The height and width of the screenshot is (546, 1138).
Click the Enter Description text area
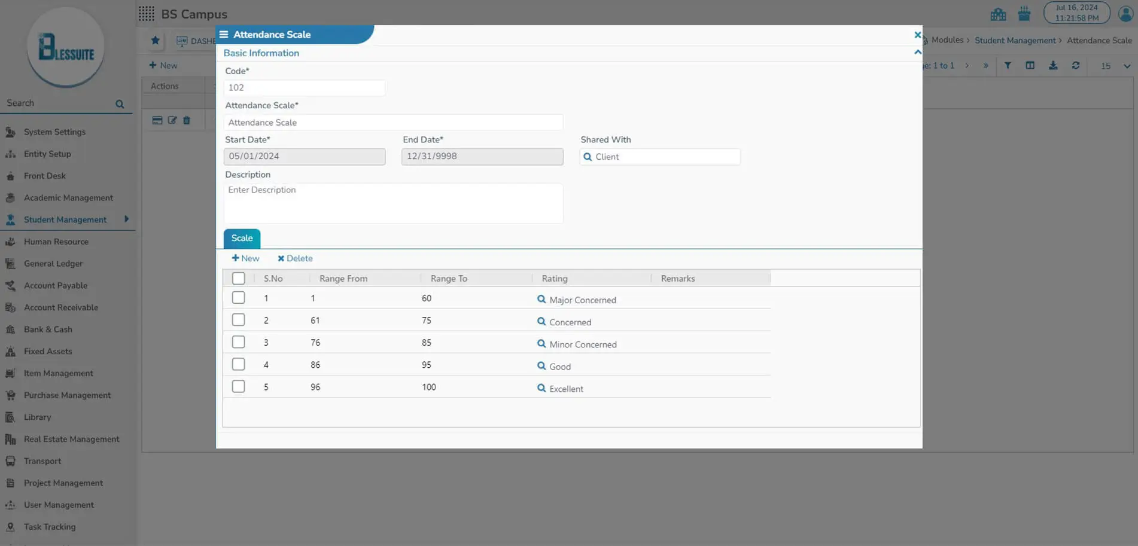[x=393, y=203]
